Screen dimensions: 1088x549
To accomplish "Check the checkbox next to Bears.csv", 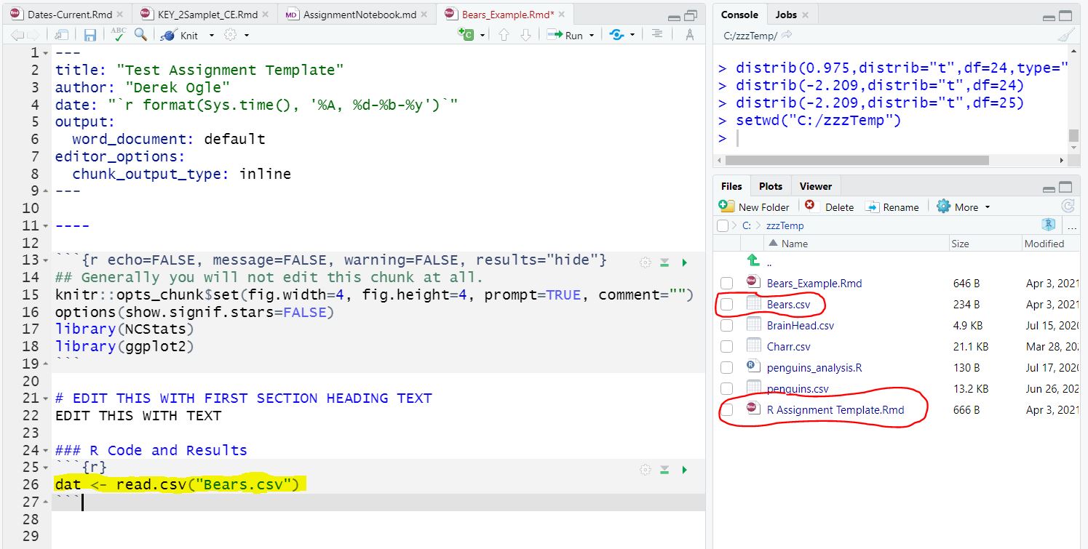I will point(726,305).
